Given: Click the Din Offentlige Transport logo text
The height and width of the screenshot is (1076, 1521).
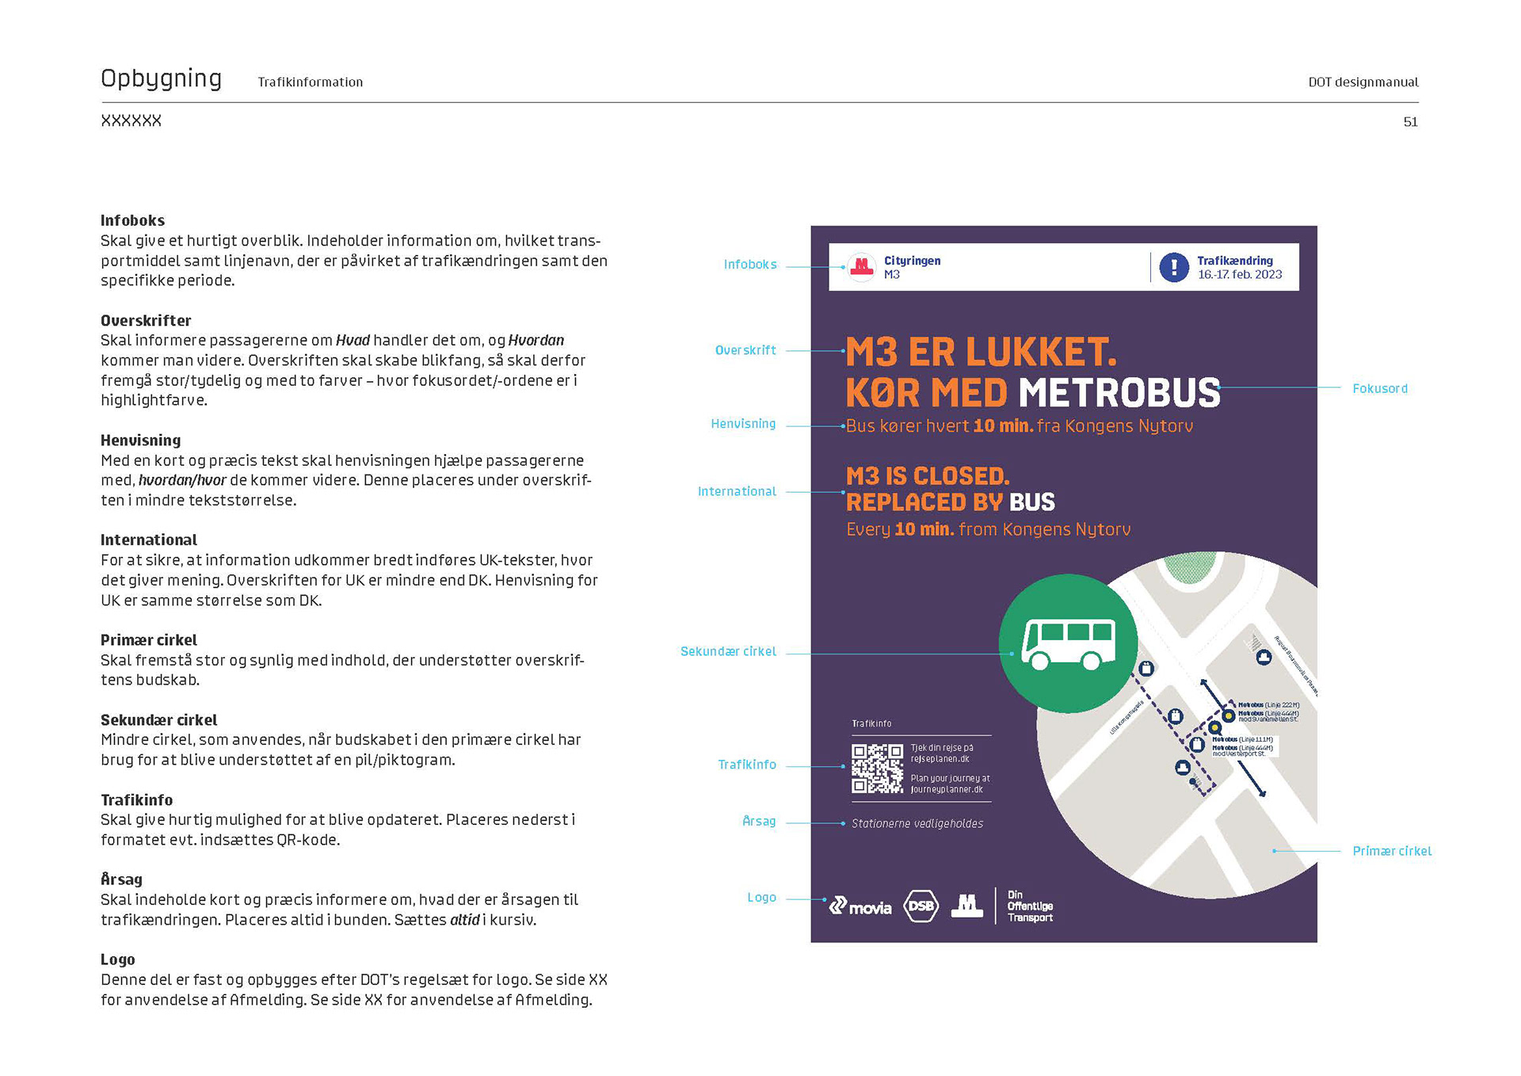Looking at the screenshot, I should click(1030, 906).
